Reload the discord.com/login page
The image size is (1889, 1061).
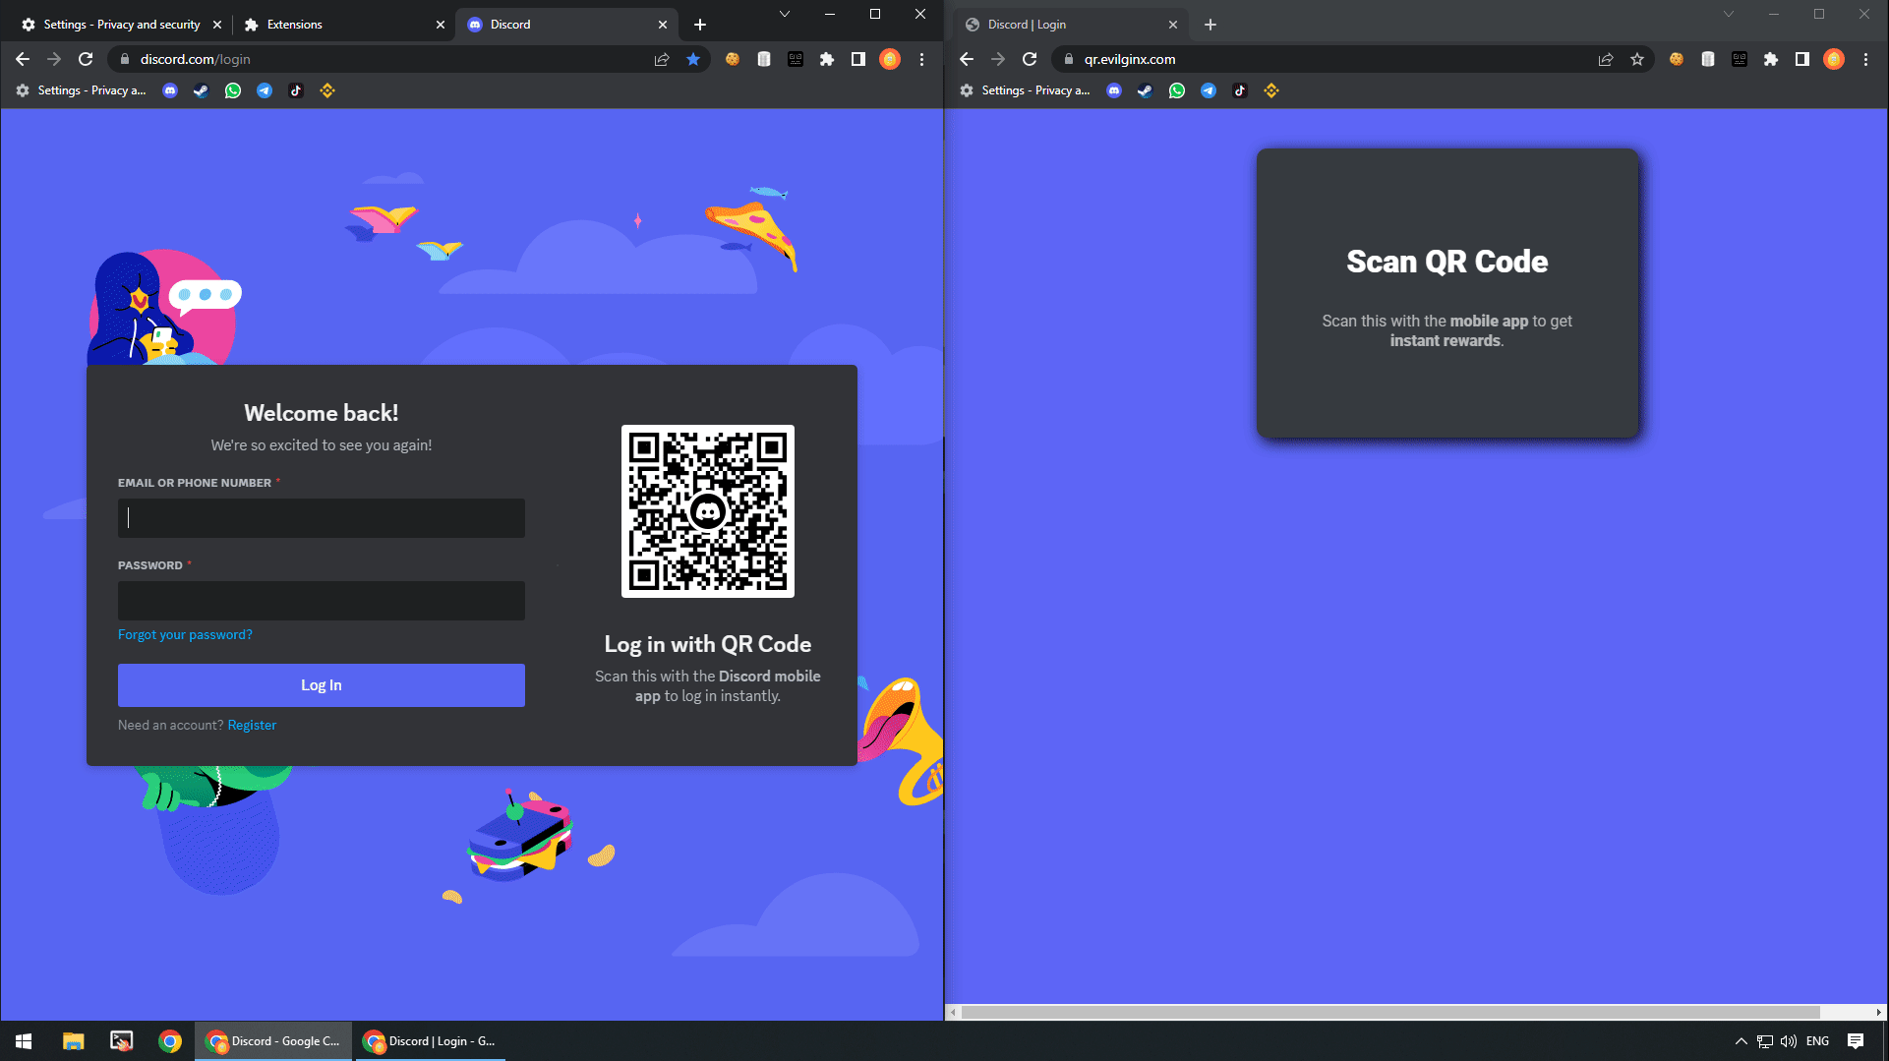pos(86,60)
